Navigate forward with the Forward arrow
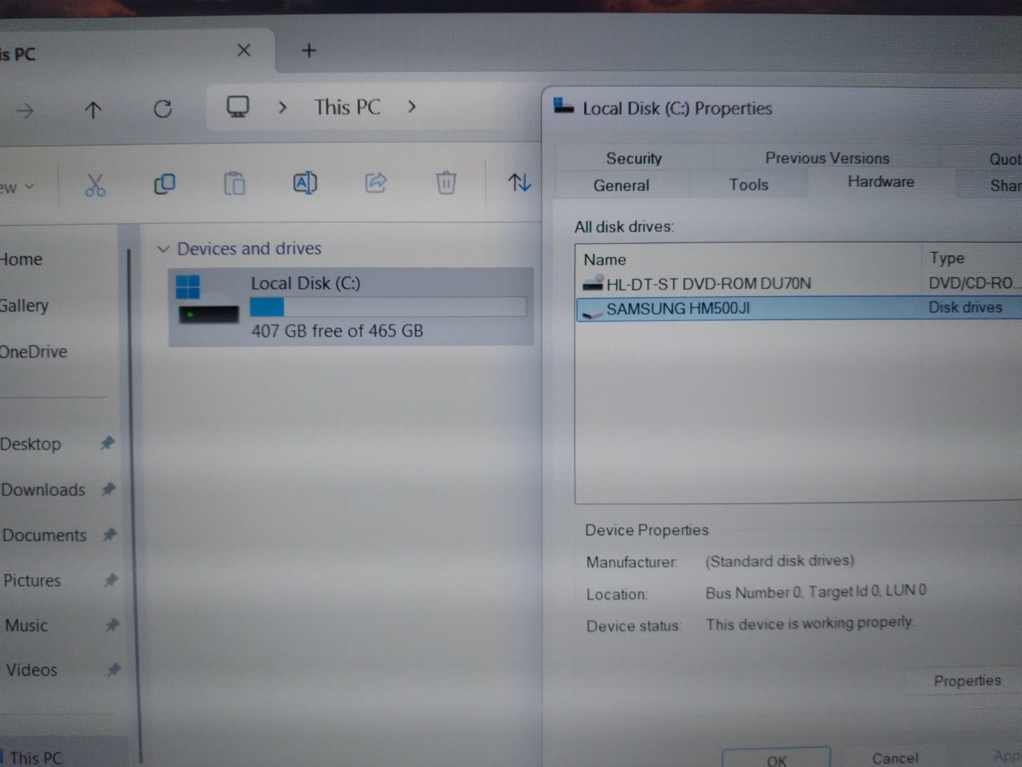1022x767 pixels. (25, 111)
